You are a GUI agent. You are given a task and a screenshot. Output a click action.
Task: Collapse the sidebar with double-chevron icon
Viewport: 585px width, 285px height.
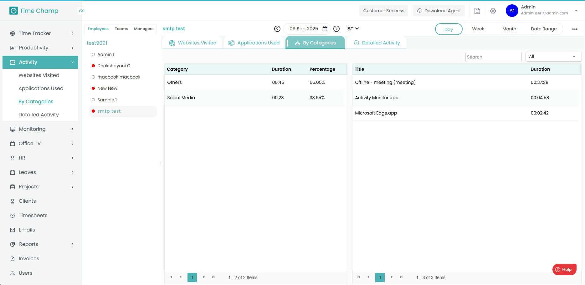click(81, 11)
